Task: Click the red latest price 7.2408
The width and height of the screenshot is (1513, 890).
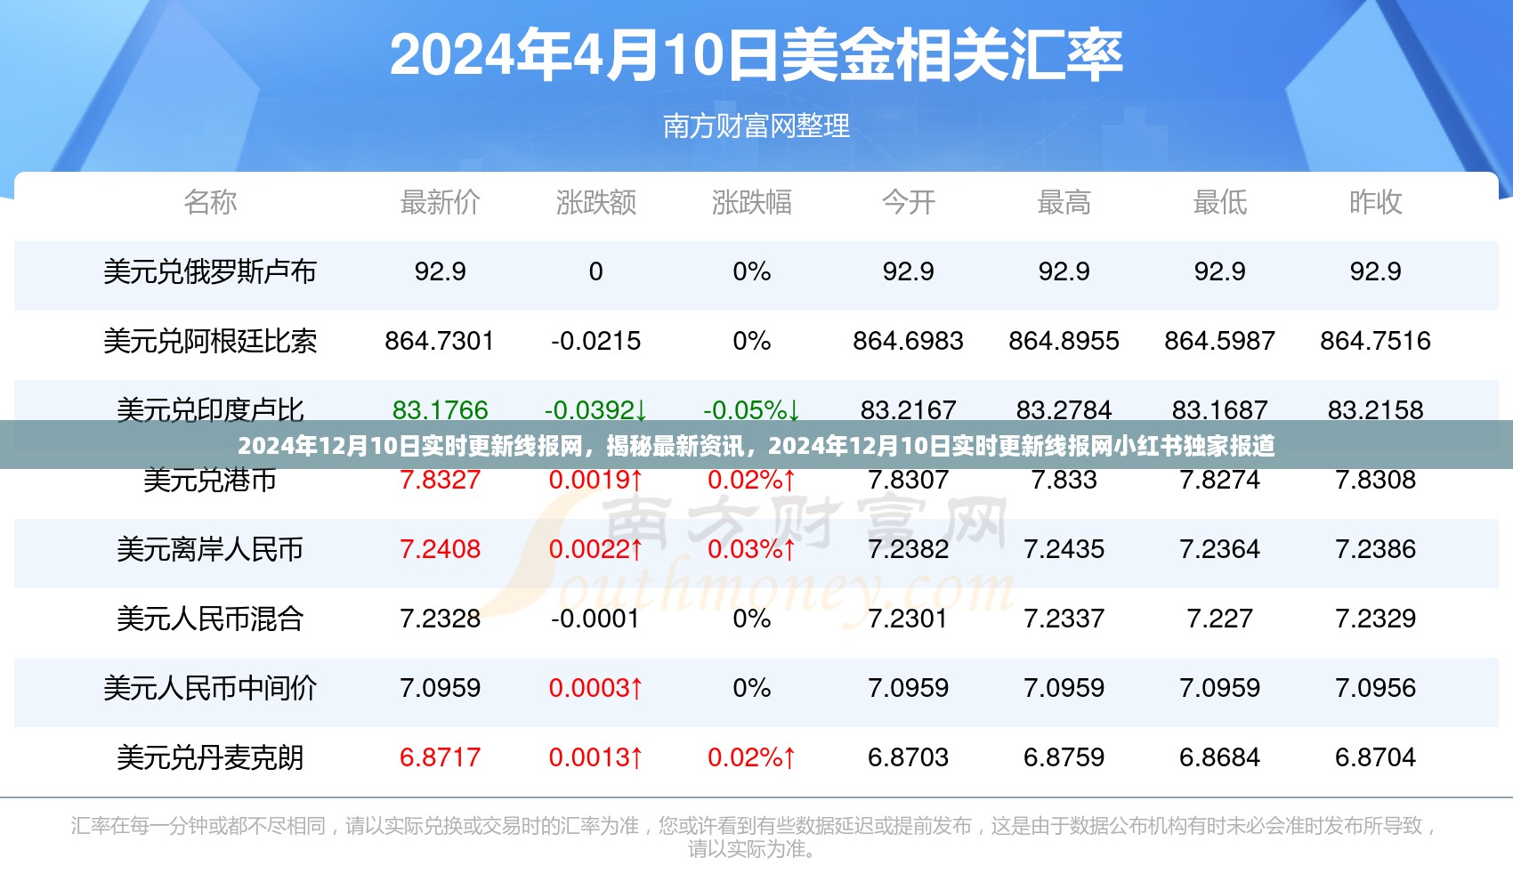Action: click(x=440, y=549)
